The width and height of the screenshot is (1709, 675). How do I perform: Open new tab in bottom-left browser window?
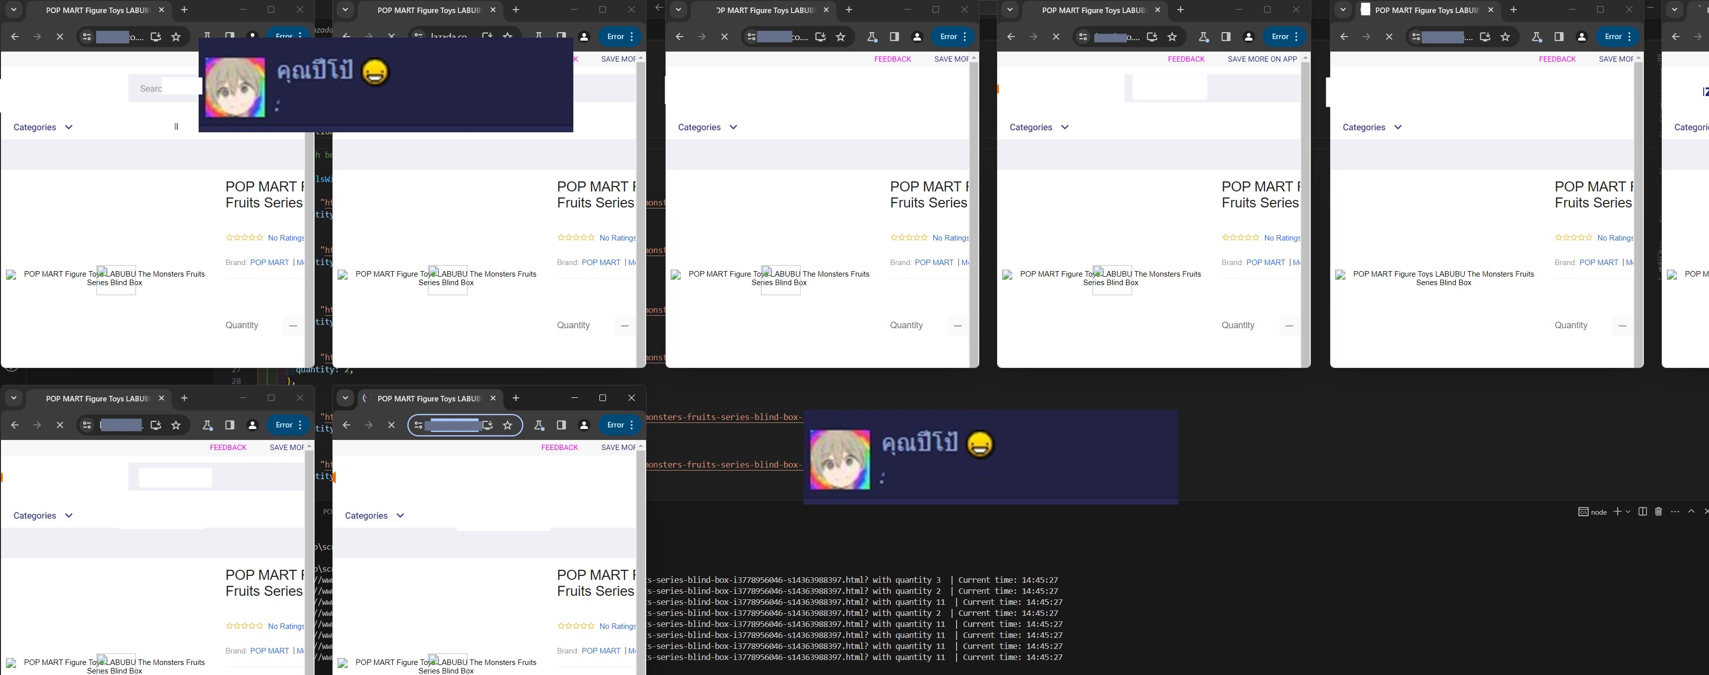point(185,398)
